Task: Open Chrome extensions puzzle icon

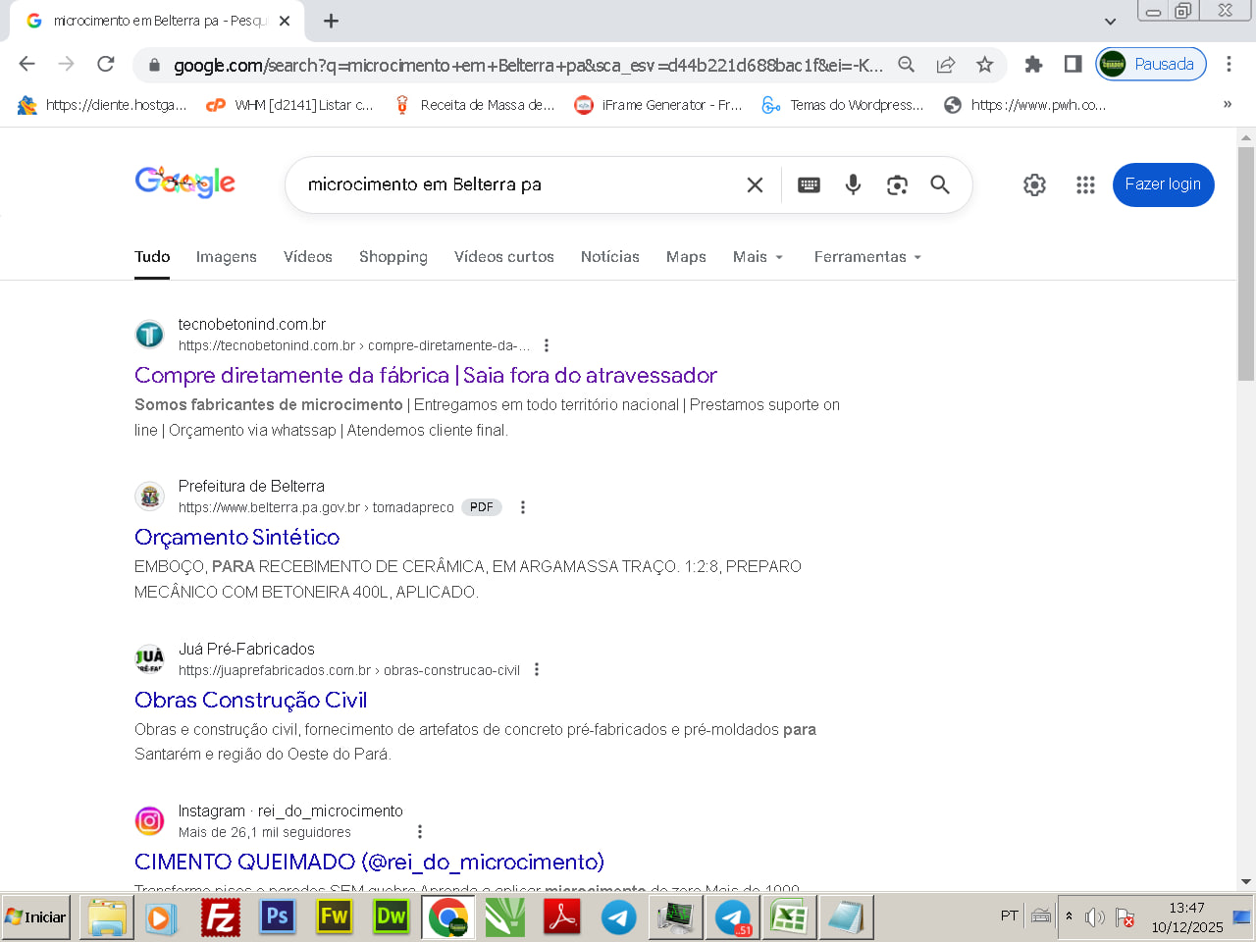Action: (1033, 65)
